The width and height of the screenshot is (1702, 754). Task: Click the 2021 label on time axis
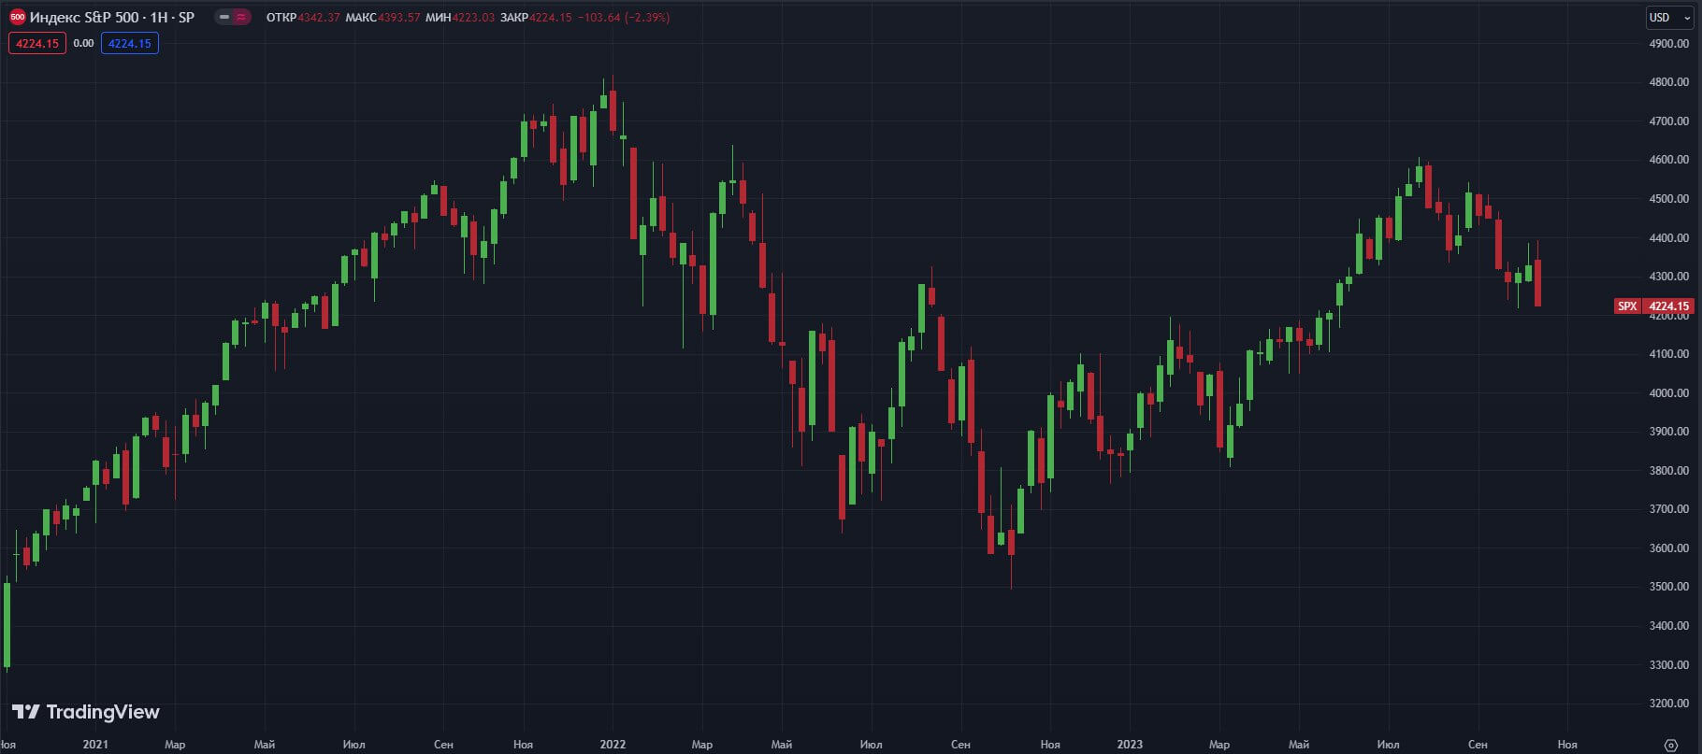tap(95, 745)
